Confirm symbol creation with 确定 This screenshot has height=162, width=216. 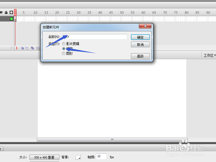(x=140, y=37)
